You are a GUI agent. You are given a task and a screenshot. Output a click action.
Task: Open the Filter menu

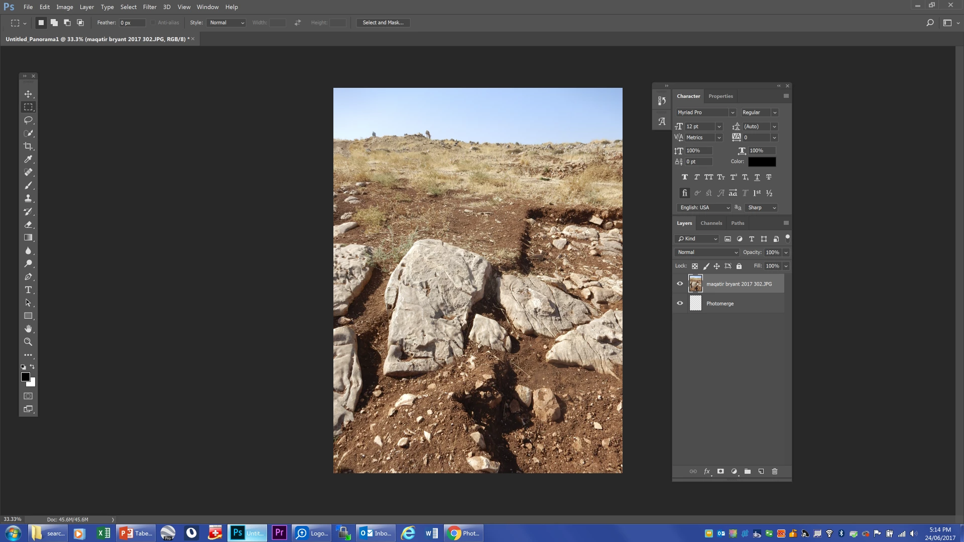(149, 7)
